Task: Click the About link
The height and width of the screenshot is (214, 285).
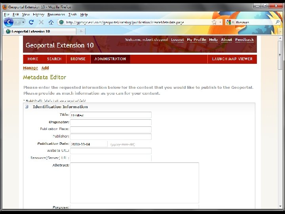Action: tap(226, 40)
